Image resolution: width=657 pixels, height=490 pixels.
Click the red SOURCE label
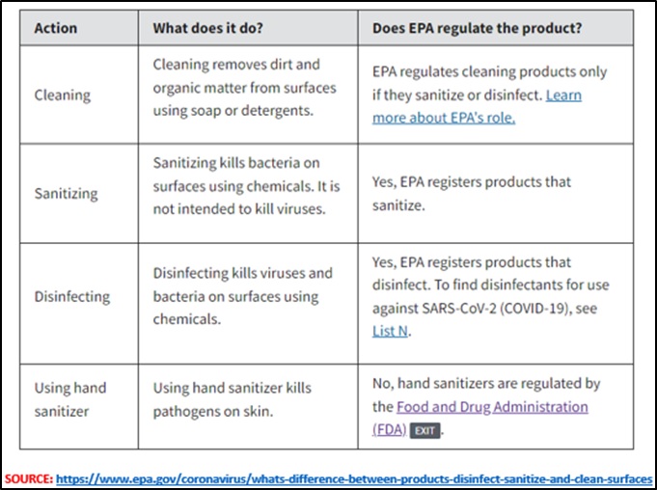(x=29, y=479)
